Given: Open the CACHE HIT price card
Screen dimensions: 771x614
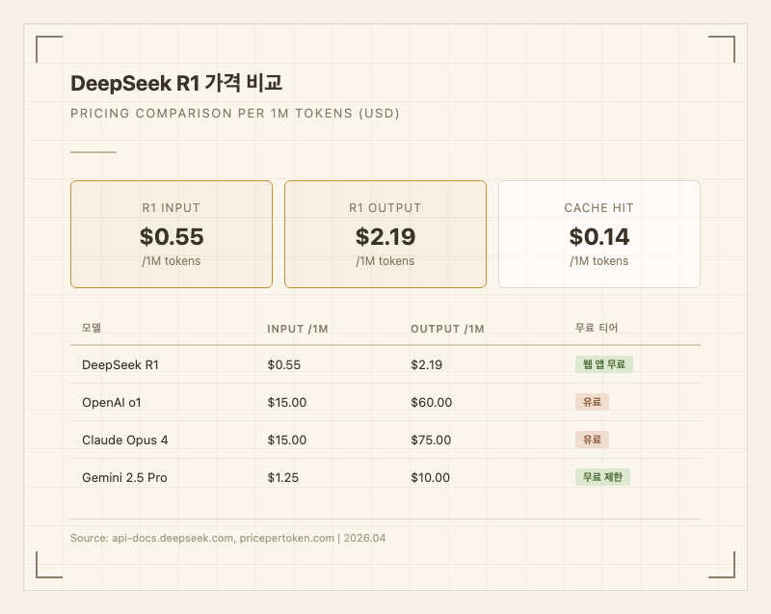Looking at the screenshot, I should point(598,234).
